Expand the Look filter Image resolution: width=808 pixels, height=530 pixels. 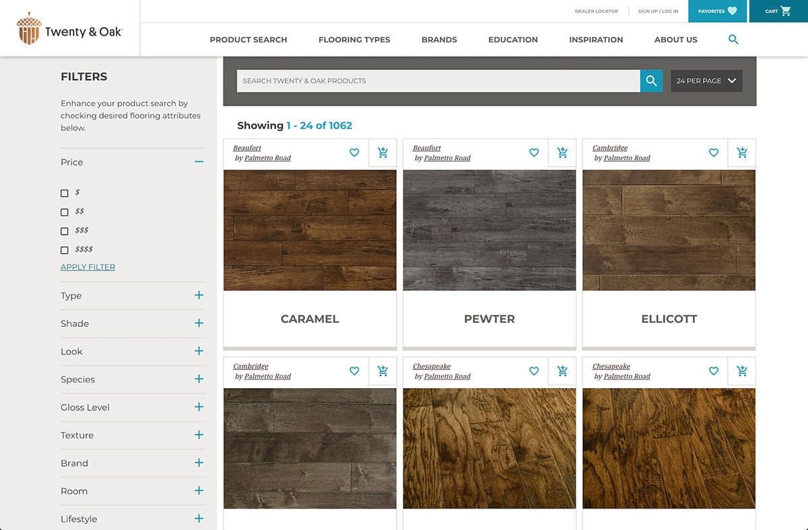(199, 351)
